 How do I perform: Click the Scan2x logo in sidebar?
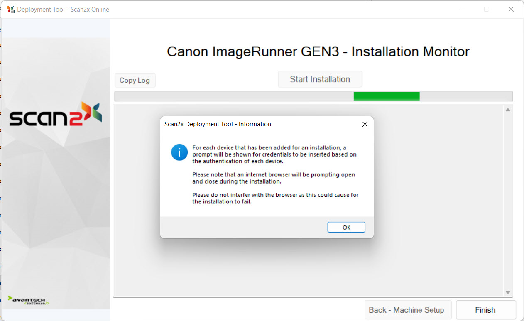point(56,114)
